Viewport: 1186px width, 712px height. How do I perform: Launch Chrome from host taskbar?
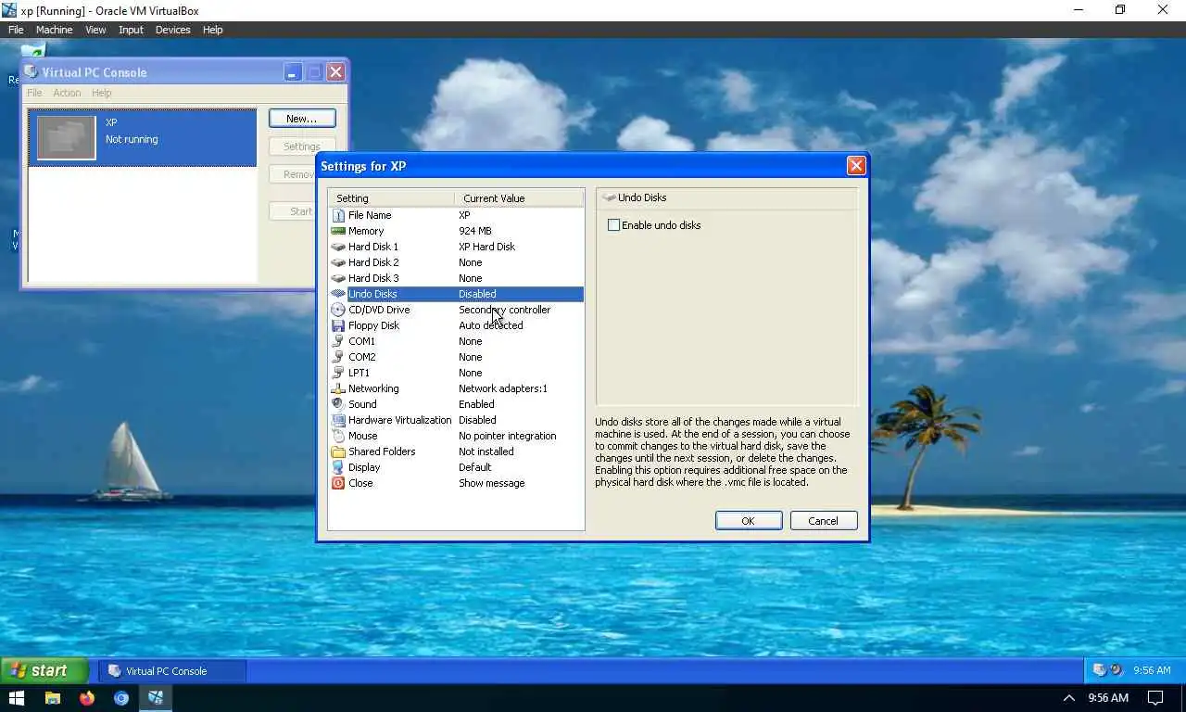(121, 698)
